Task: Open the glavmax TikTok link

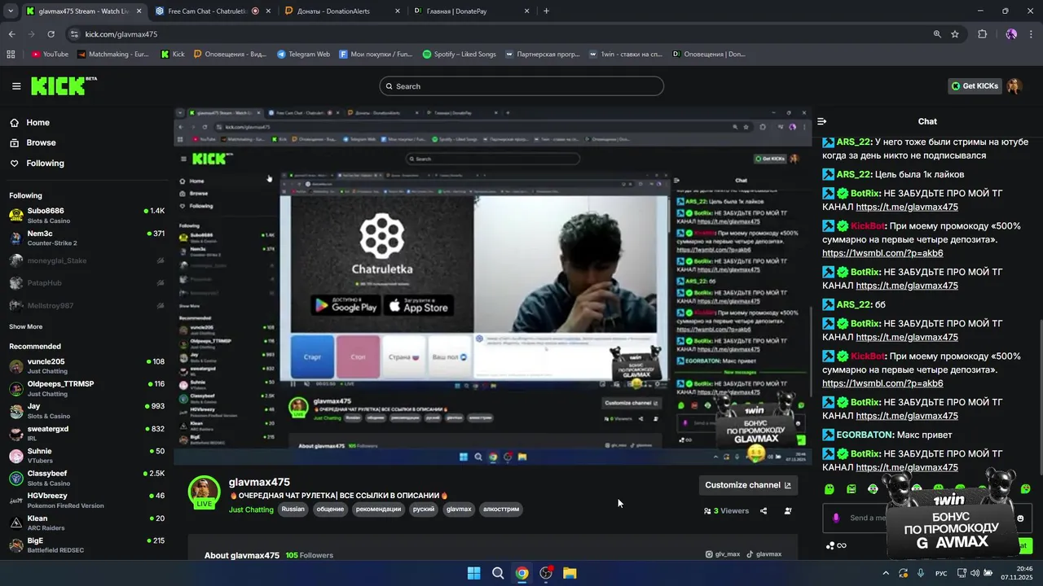Action: (764, 554)
